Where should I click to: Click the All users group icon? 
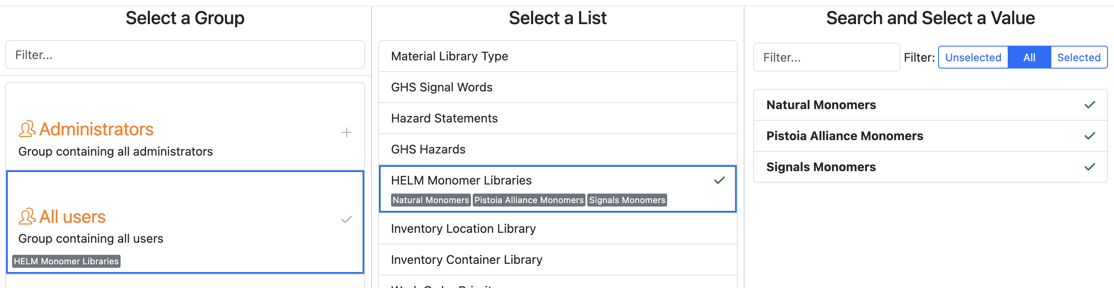click(x=27, y=216)
